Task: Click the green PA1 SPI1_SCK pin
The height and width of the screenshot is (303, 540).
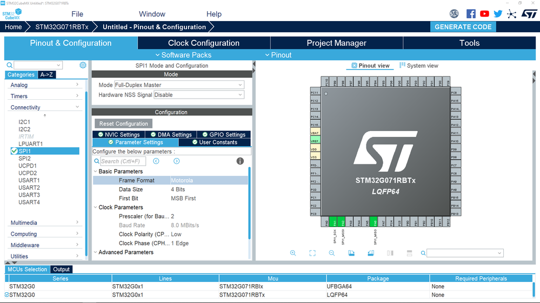Action: coord(333,222)
